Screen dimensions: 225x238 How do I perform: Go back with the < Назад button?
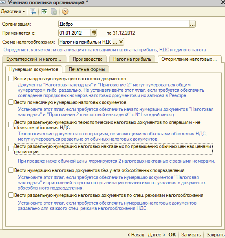(136, 235)
